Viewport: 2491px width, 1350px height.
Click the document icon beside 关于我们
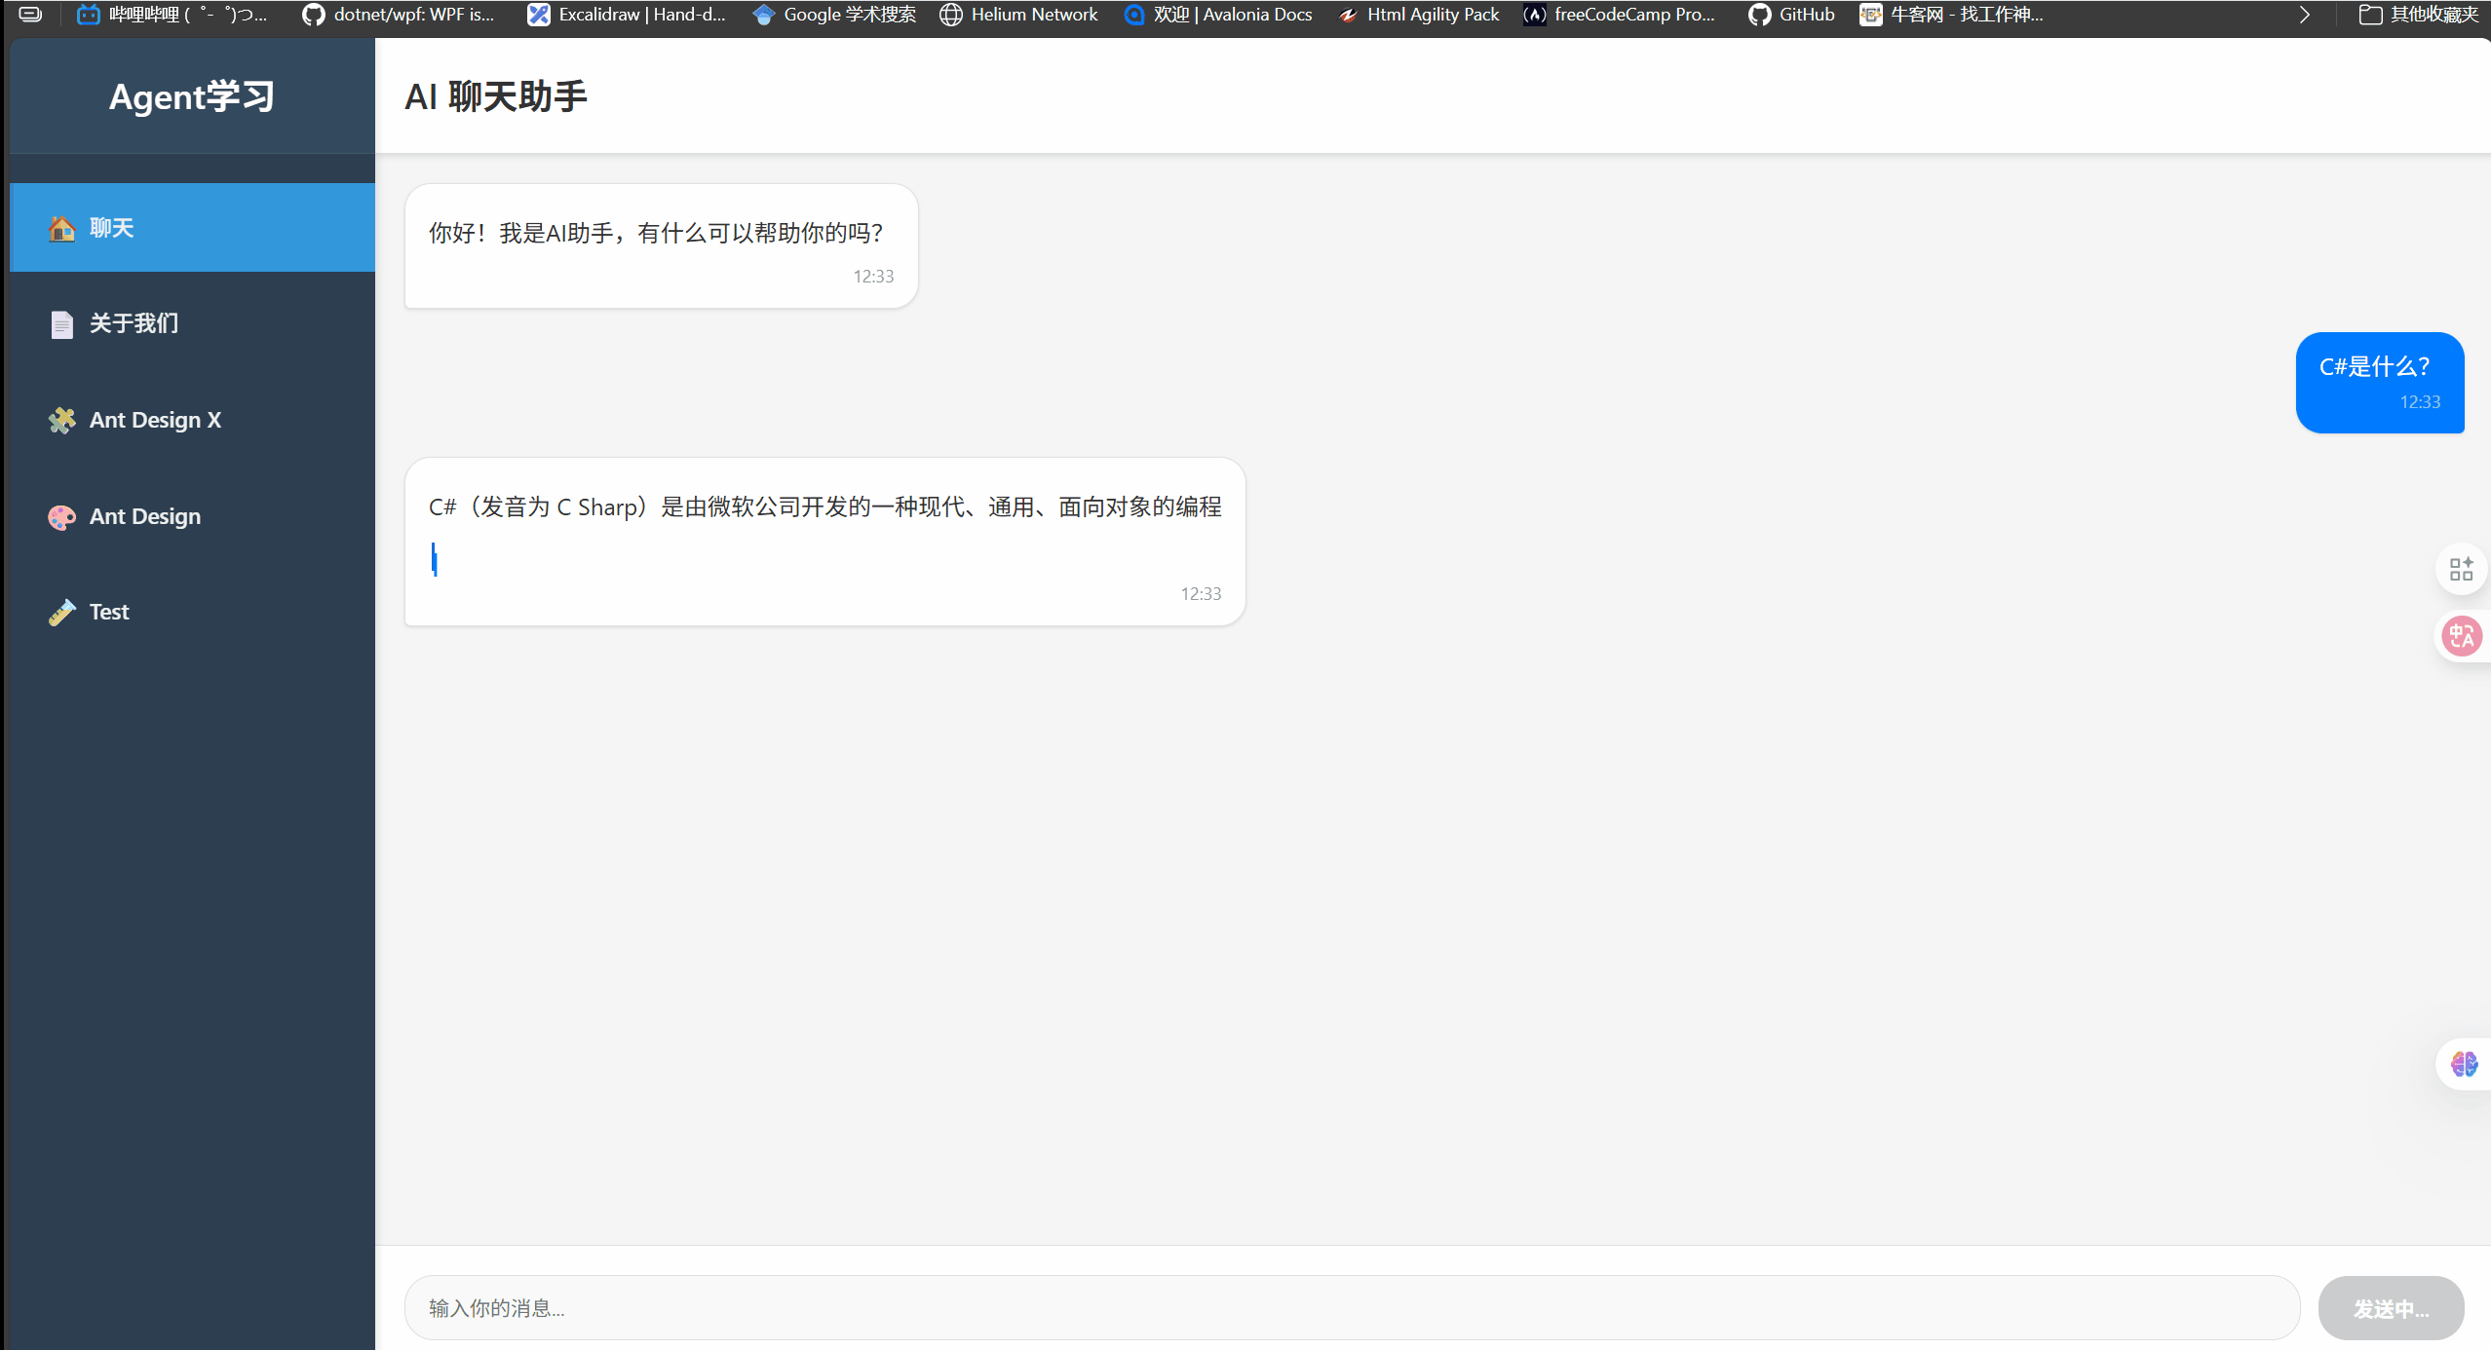click(x=61, y=323)
